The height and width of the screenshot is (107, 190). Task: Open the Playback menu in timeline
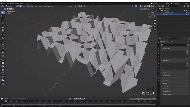pos(8,99)
